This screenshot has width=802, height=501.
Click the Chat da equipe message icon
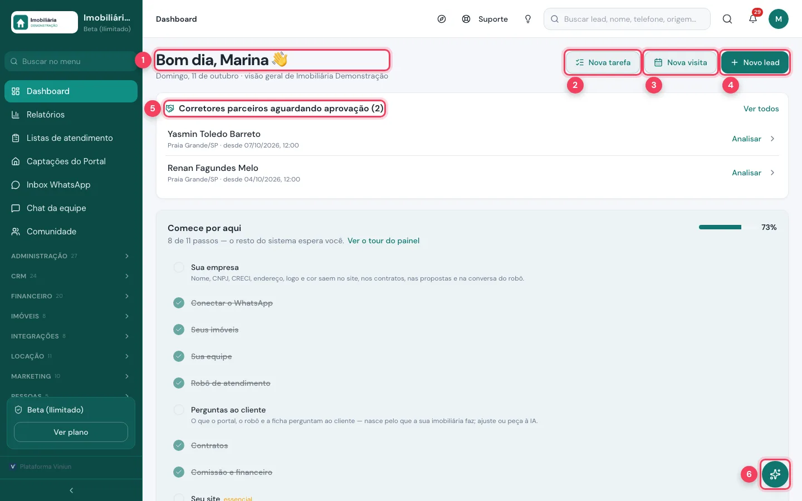click(x=16, y=208)
